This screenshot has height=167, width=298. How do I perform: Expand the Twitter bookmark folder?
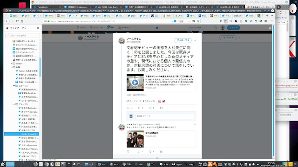point(11,64)
